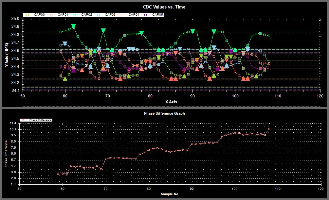Click the "Phase Difference" legend text label
This screenshot has width=329, height=200.
[x=40, y=120]
